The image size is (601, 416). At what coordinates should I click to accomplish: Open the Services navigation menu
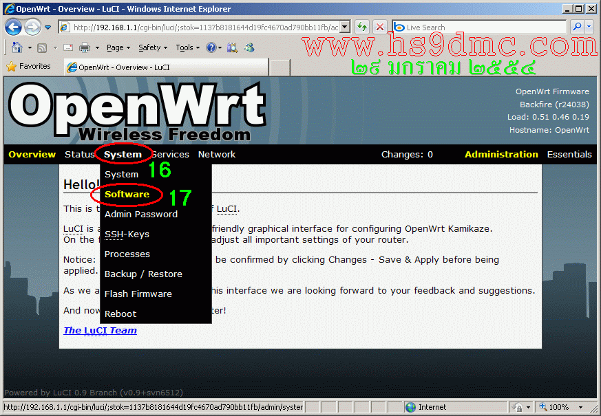pos(171,154)
